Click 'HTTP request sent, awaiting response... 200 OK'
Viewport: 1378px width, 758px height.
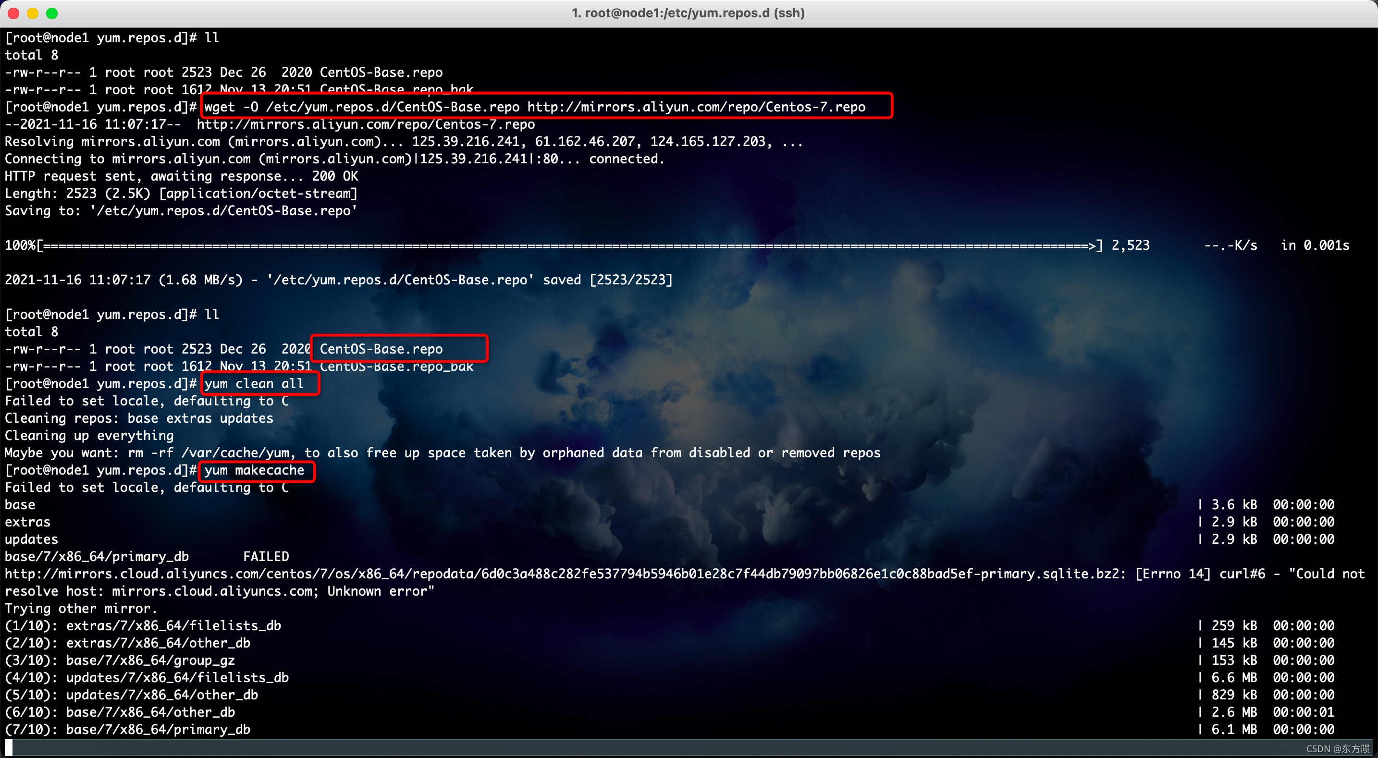pos(181,176)
